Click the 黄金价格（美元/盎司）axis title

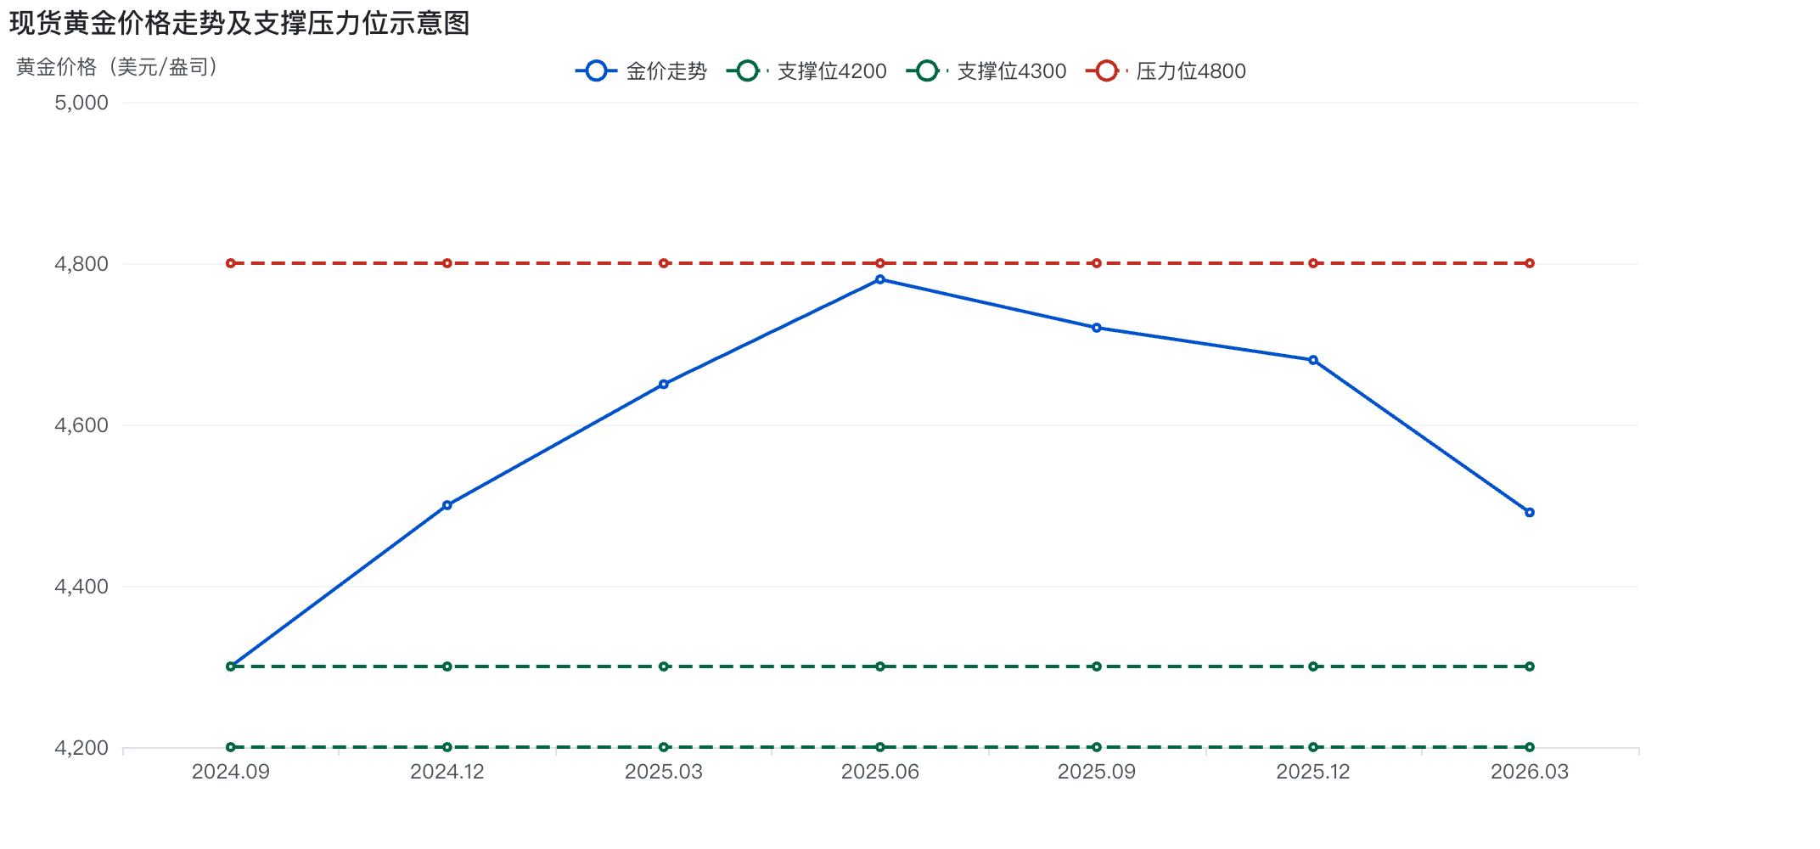tap(117, 67)
